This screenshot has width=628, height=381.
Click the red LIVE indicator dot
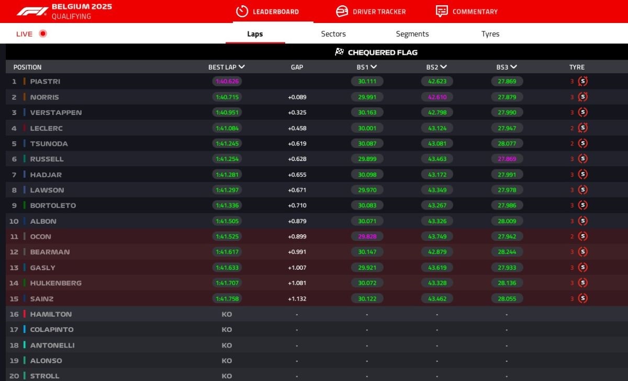coord(43,34)
